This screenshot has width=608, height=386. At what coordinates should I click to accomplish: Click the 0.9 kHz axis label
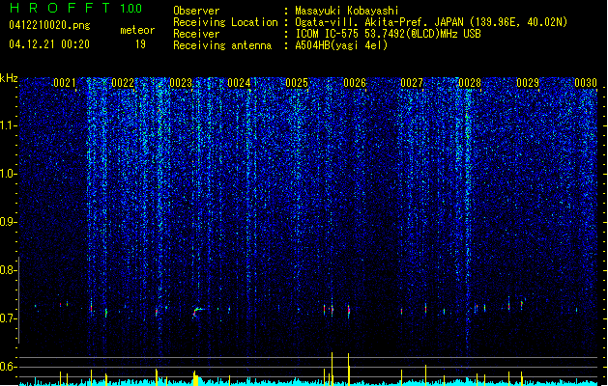[x=9, y=222]
